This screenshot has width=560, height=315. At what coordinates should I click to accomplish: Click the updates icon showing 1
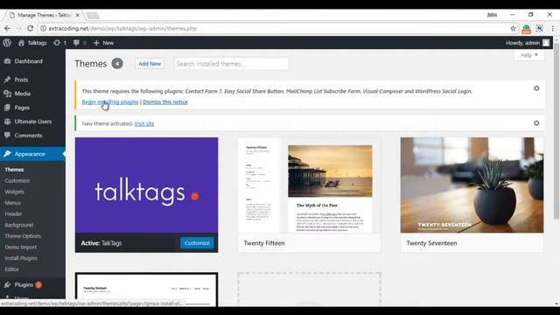[x=59, y=43]
